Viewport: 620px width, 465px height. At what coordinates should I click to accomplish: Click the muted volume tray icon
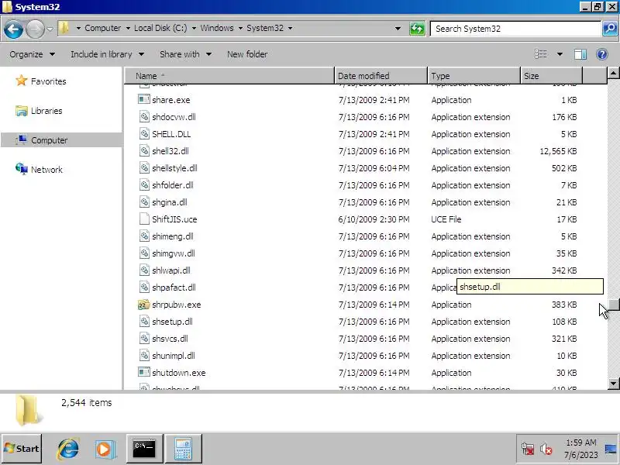click(x=546, y=449)
